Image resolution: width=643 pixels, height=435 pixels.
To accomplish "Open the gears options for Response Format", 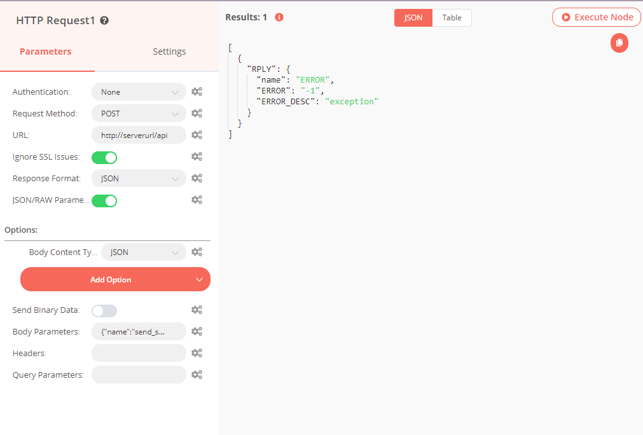I will [197, 178].
